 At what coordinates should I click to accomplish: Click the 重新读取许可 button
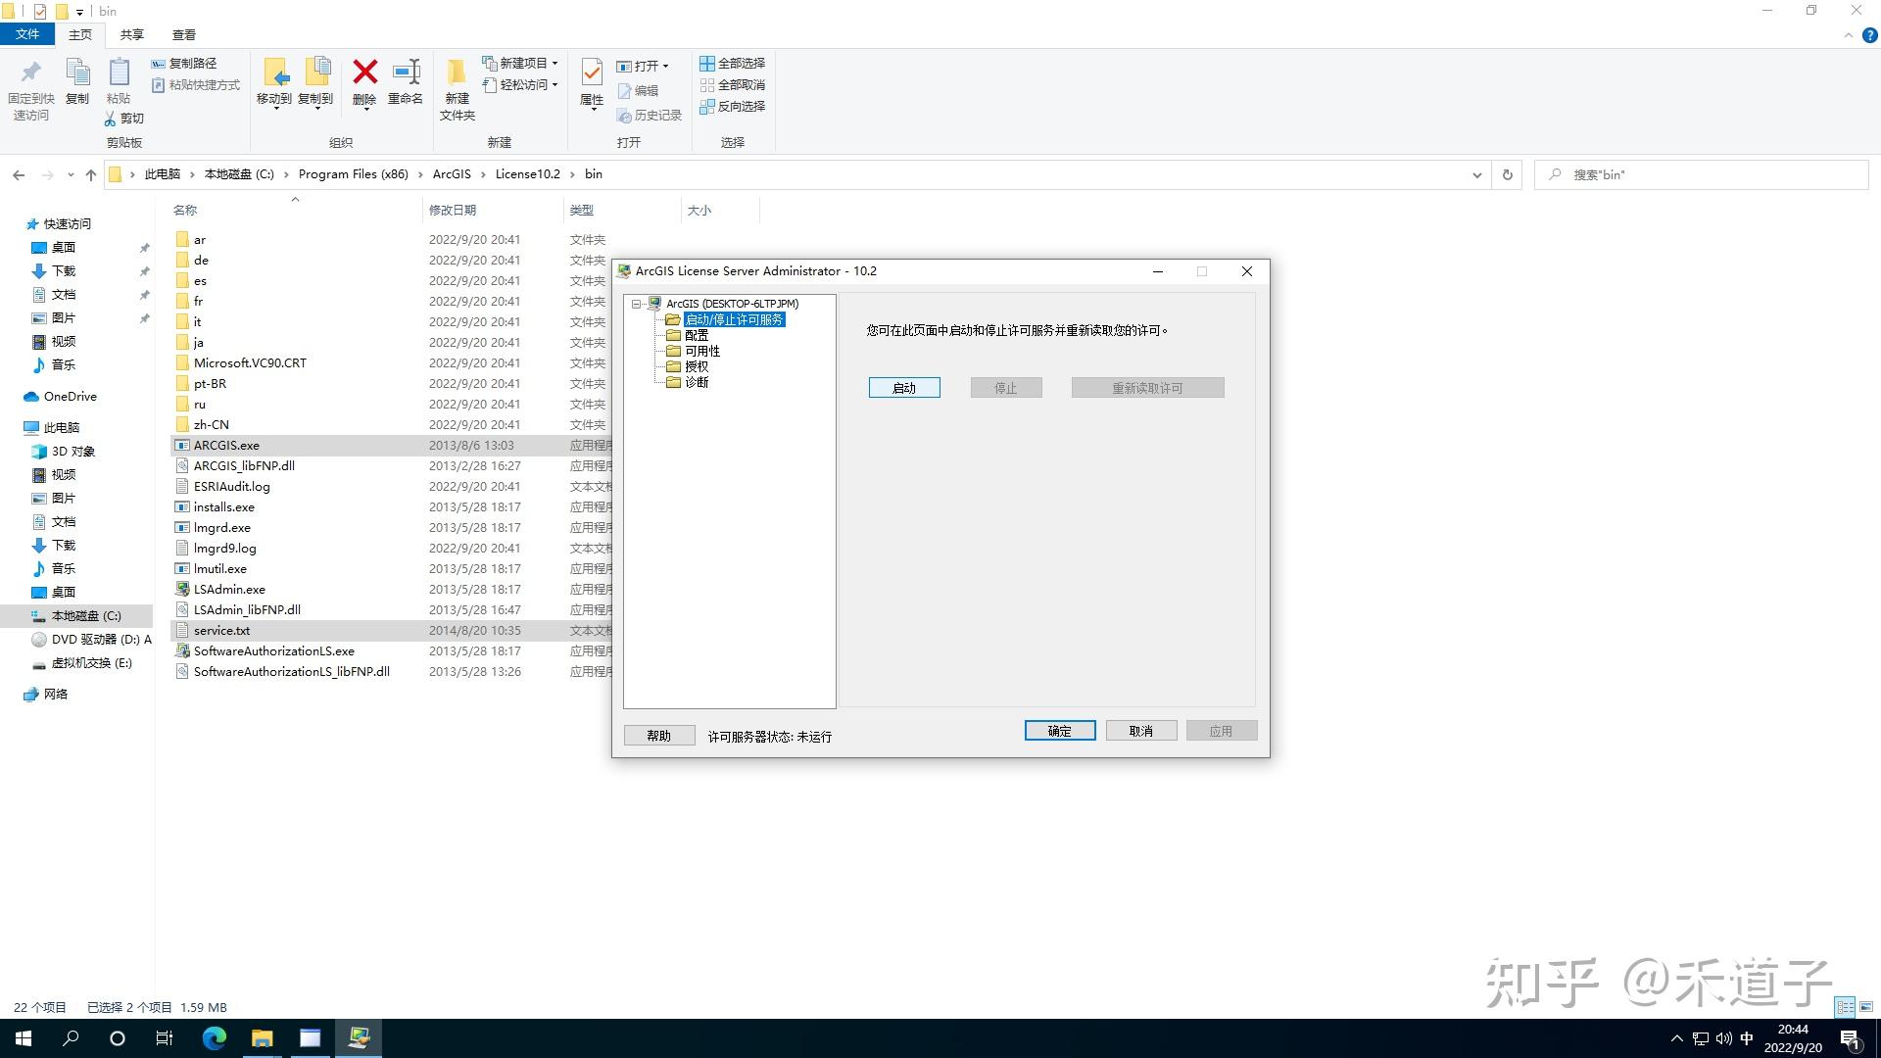coord(1146,387)
